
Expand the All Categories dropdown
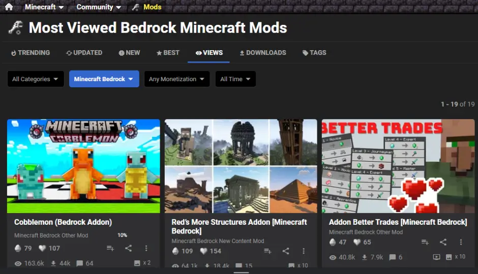click(36, 79)
